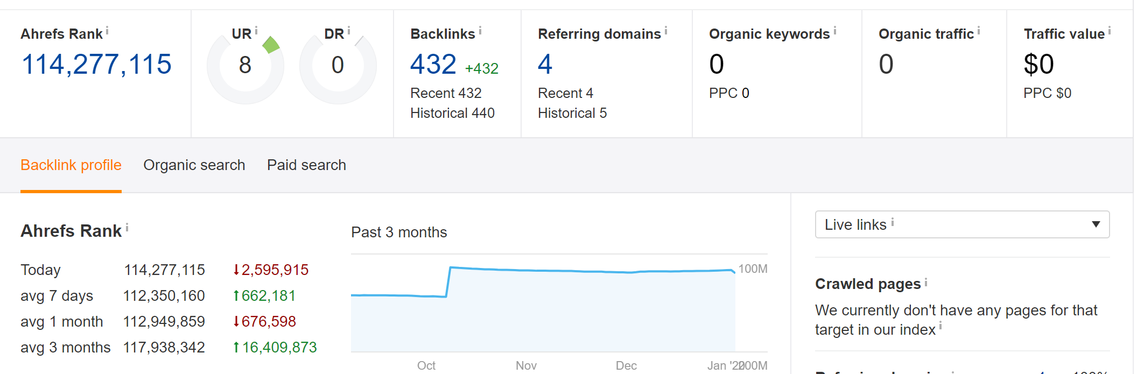The image size is (1137, 374).
Task: Open the Backlinks metric info icon
Action: coord(480,31)
